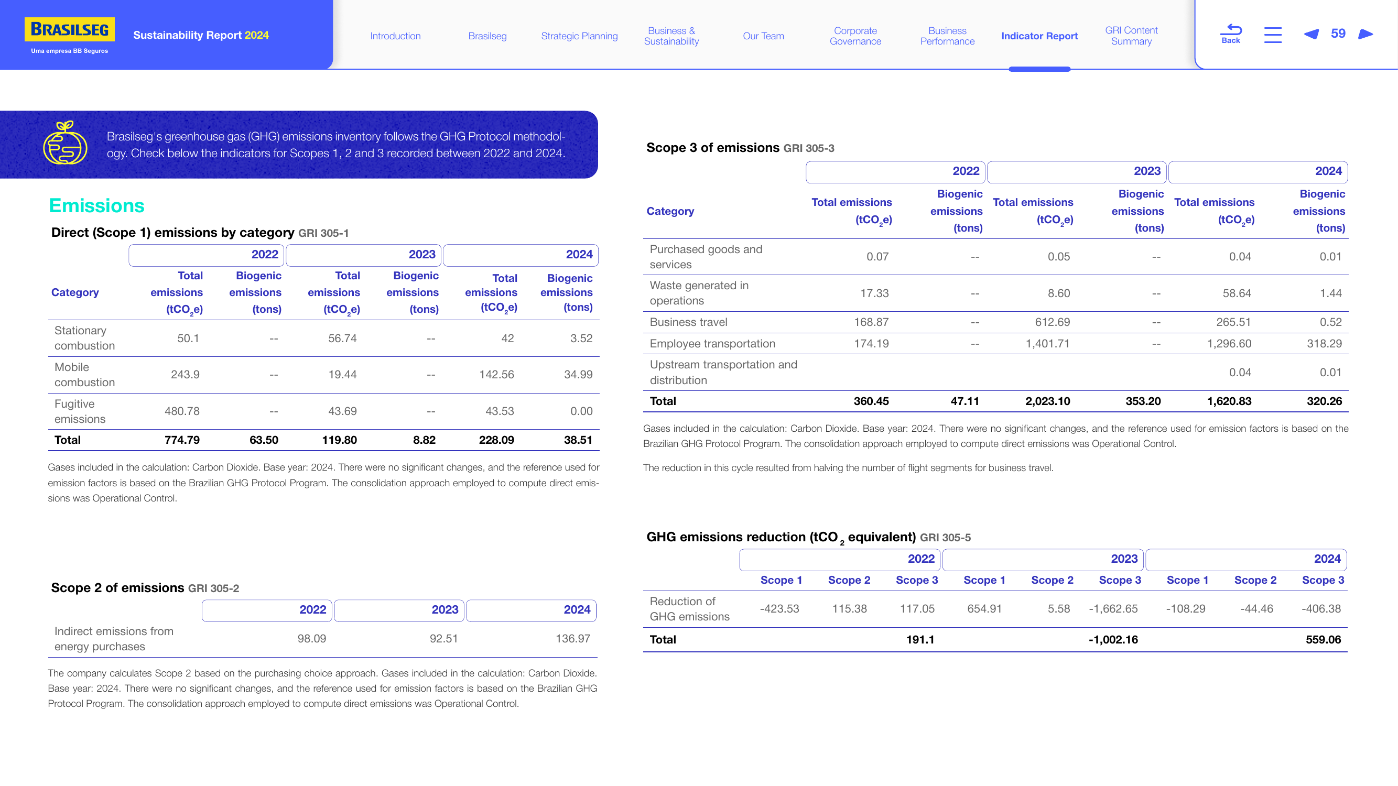Click Business travel value 612.69

coord(1052,322)
